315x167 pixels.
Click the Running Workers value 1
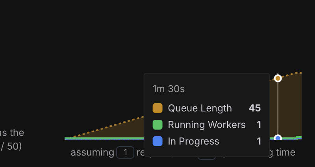pyautogui.click(x=259, y=125)
